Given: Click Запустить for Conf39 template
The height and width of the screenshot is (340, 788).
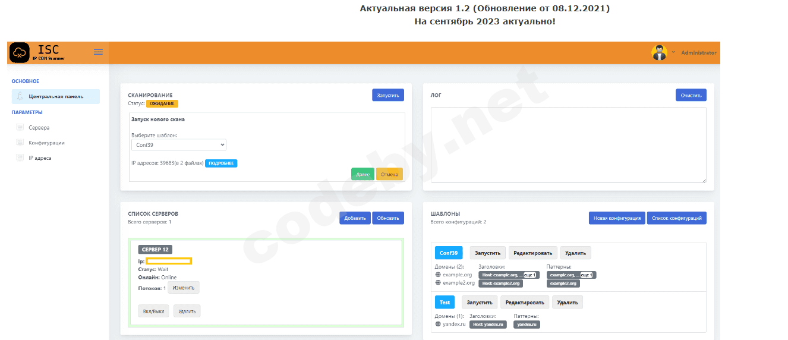Looking at the screenshot, I should pos(488,253).
